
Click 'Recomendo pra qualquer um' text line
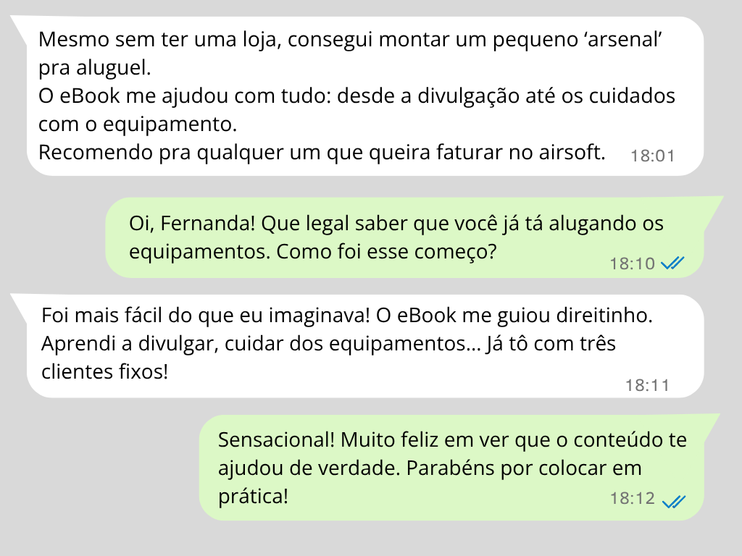click(322, 152)
